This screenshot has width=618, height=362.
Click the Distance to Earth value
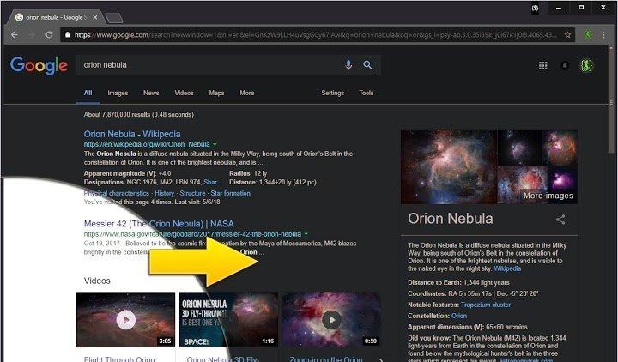(486, 283)
